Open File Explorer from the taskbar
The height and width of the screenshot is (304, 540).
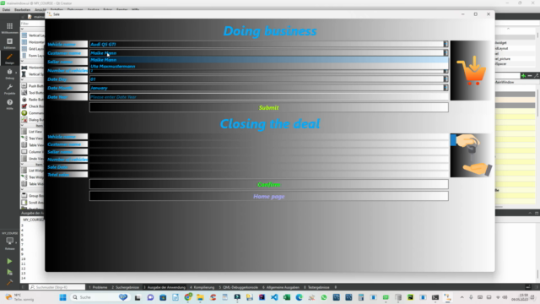200,297
